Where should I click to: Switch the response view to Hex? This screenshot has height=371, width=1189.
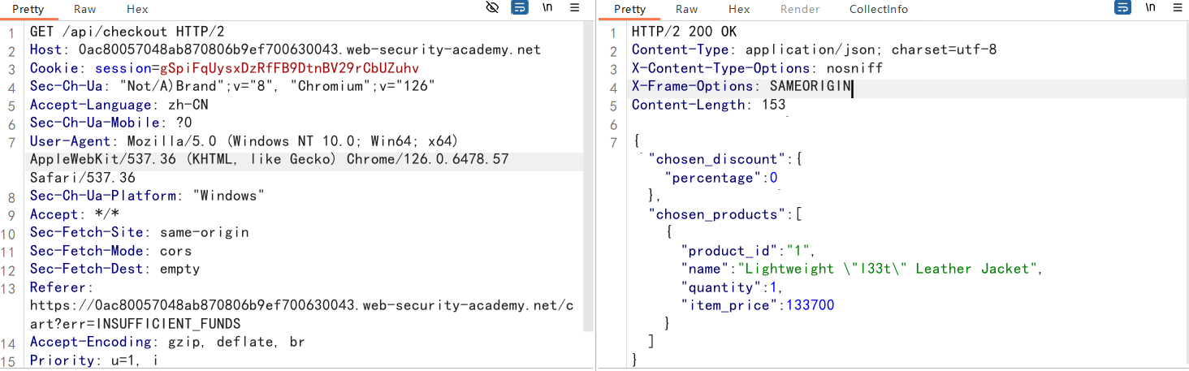click(x=739, y=9)
